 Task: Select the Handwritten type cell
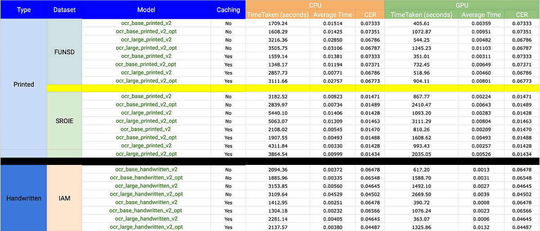coord(23,198)
